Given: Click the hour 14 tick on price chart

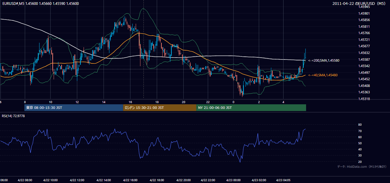Looking at the screenshot, I should 104,102.
